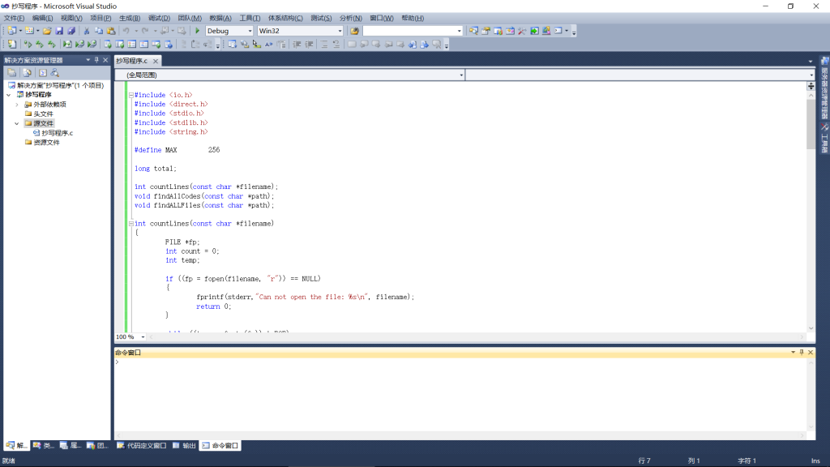Open Solution Explorer from toolbar icon

pyautogui.click(x=473, y=31)
